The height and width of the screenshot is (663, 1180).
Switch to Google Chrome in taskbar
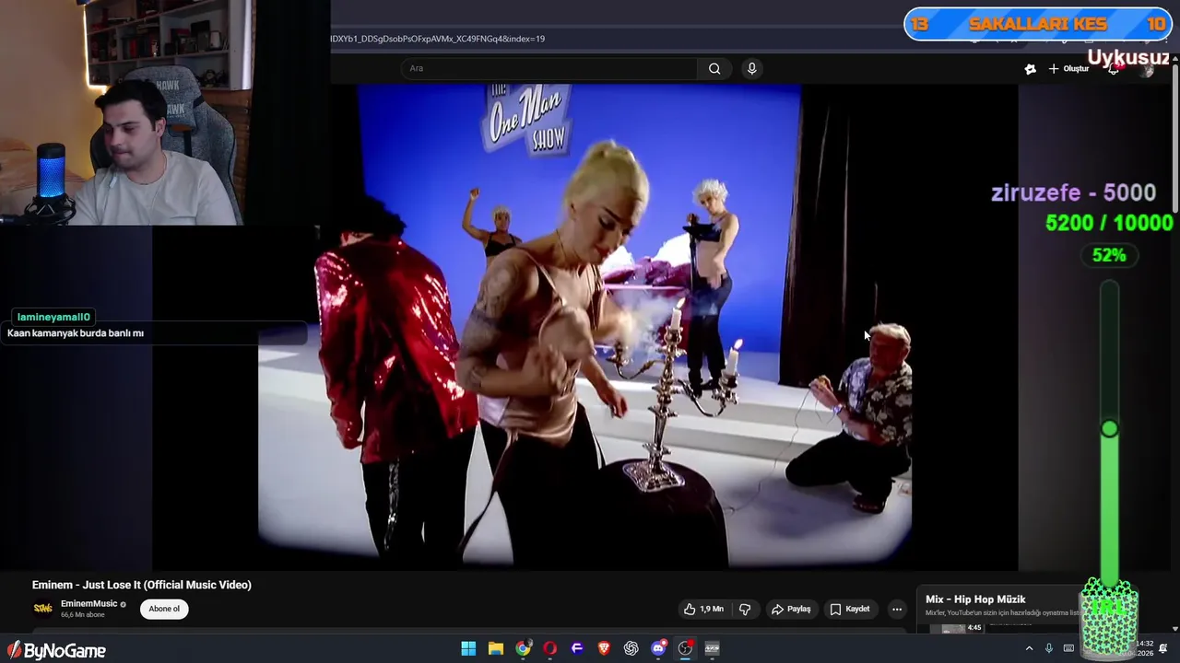[523, 648]
